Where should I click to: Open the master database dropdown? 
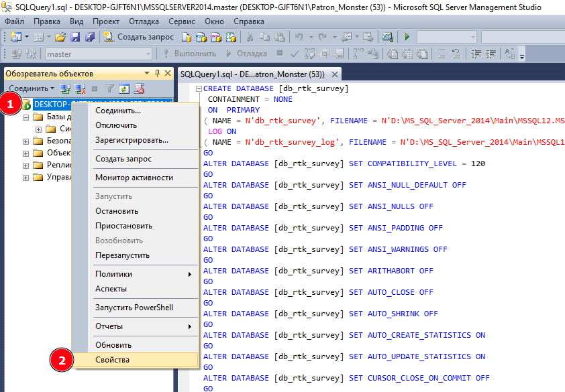click(x=148, y=54)
